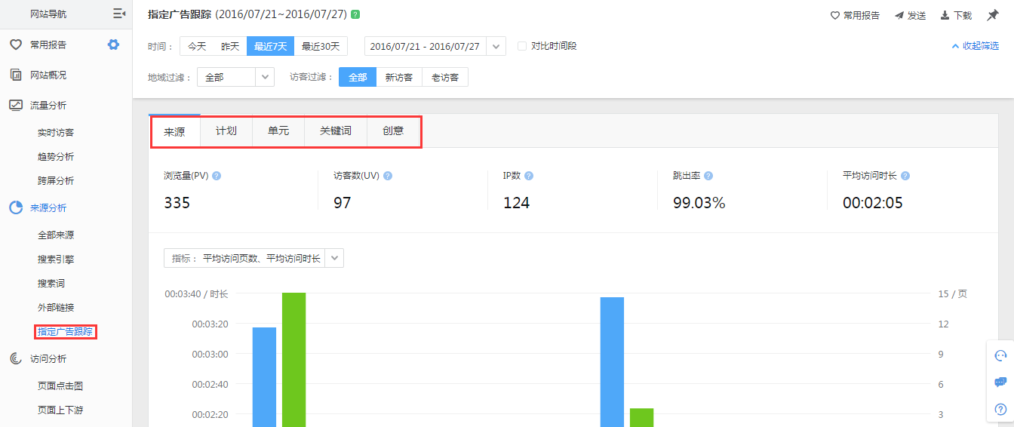Screen dimensions: 1014x427
Task: Select 新访客 visitor filter
Action: click(398, 77)
